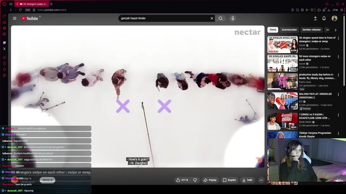Clear the search text with X
The image size is (346, 194).
click(x=212, y=18)
